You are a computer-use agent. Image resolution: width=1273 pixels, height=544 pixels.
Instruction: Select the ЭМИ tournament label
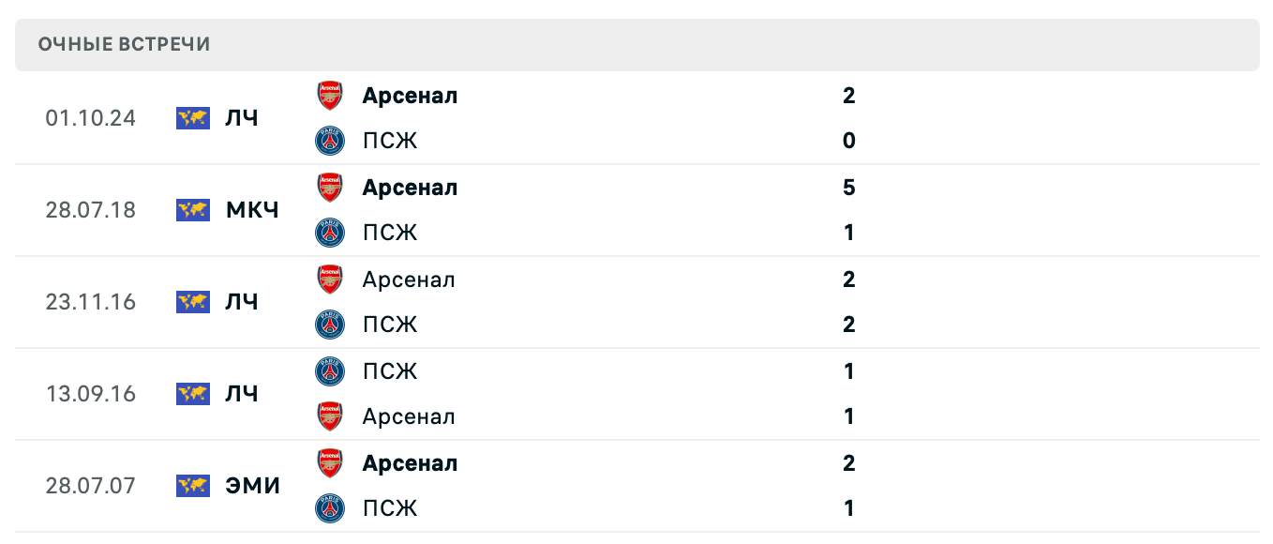coord(253,486)
